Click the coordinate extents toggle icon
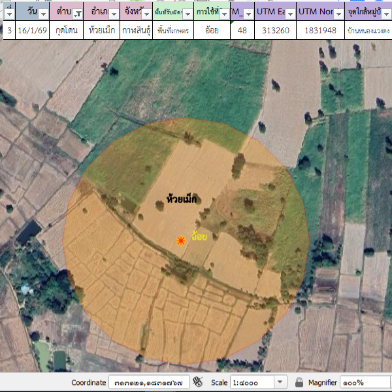Image resolution: width=392 pixels, height=392 pixels. click(x=198, y=382)
